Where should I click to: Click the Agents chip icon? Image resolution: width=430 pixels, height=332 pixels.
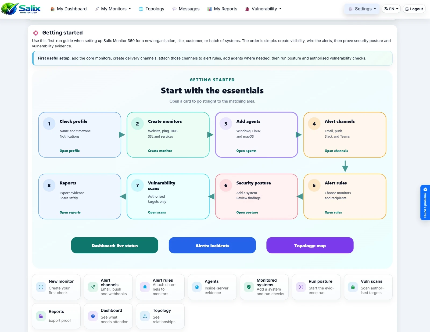tap(197, 287)
